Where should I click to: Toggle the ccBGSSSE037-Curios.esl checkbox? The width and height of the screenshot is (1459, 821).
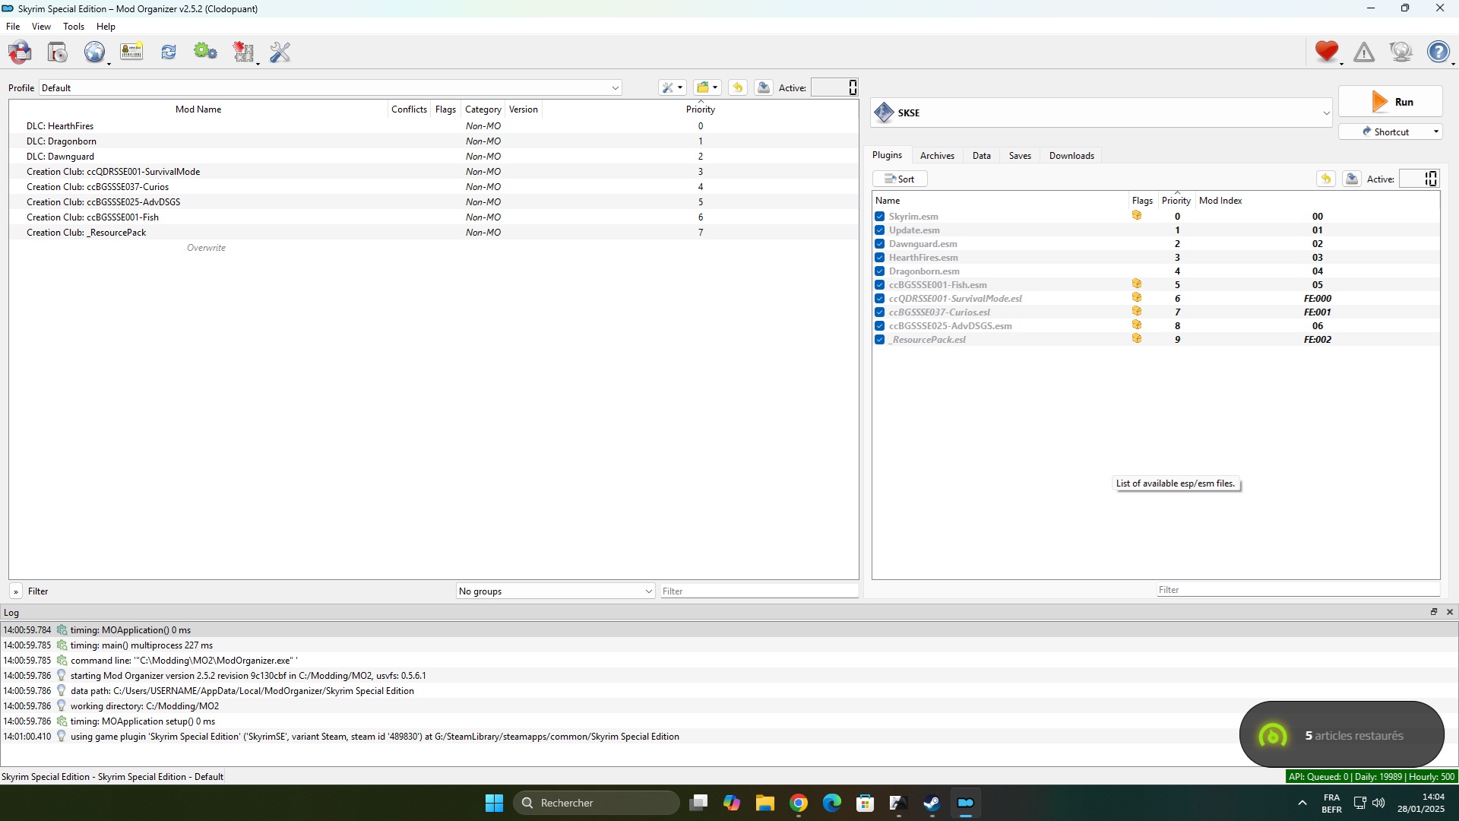click(x=880, y=312)
